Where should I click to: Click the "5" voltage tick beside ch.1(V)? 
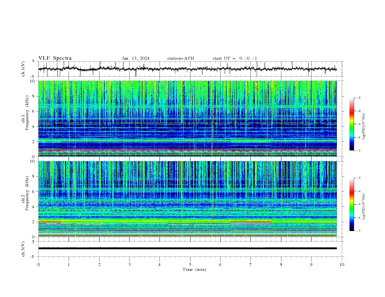click(x=34, y=62)
